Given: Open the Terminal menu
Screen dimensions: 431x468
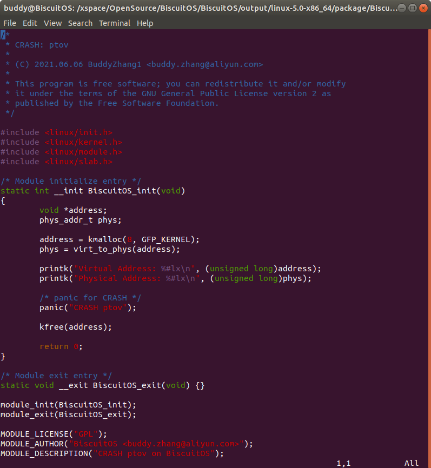Looking at the screenshot, I should [114, 23].
